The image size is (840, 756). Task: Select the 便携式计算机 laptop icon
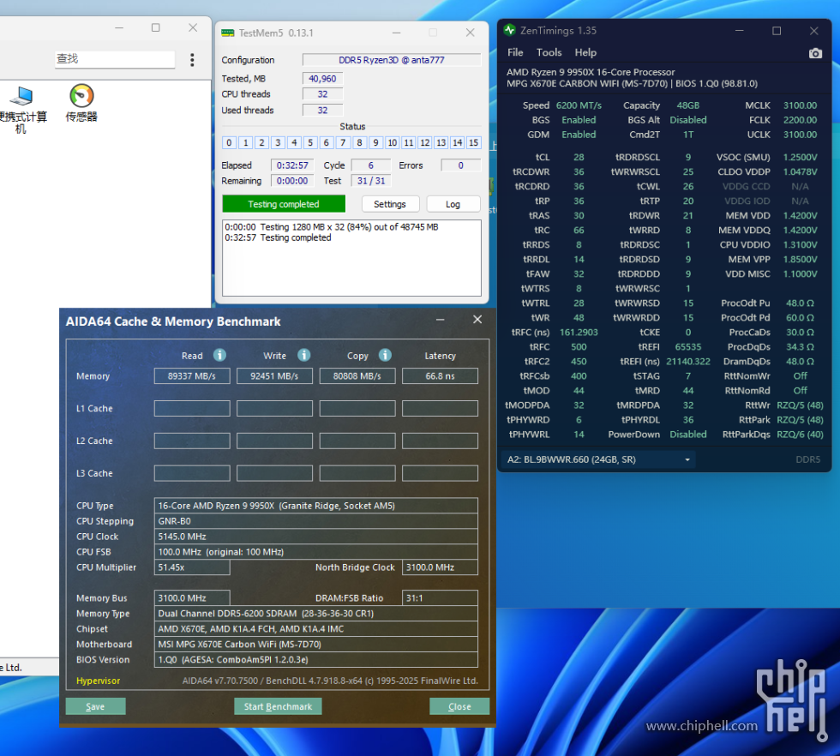click(x=21, y=110)
